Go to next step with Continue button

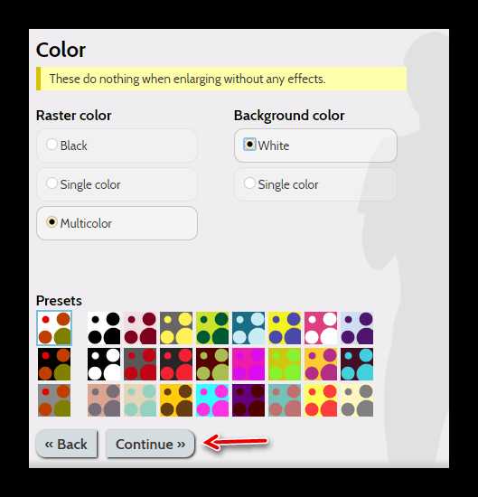click(x=150, y=444)
